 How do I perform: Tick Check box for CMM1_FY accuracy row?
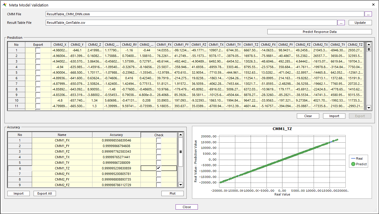click(x=159, y=146)
